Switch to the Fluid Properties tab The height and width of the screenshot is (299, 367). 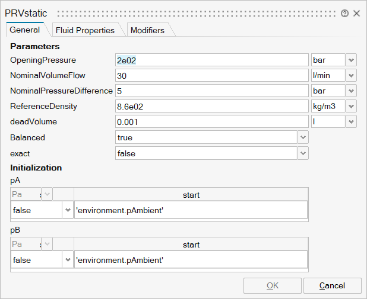(x=85, y=30)
